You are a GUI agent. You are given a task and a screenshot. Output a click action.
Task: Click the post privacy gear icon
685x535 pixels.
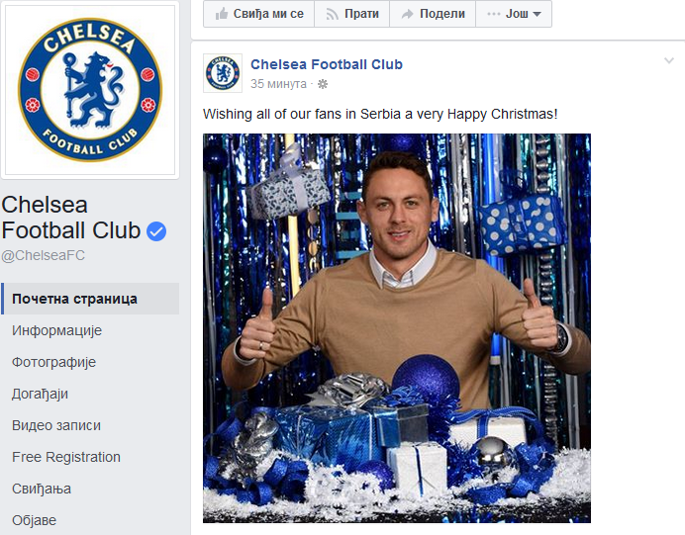(x=322, y=84)
